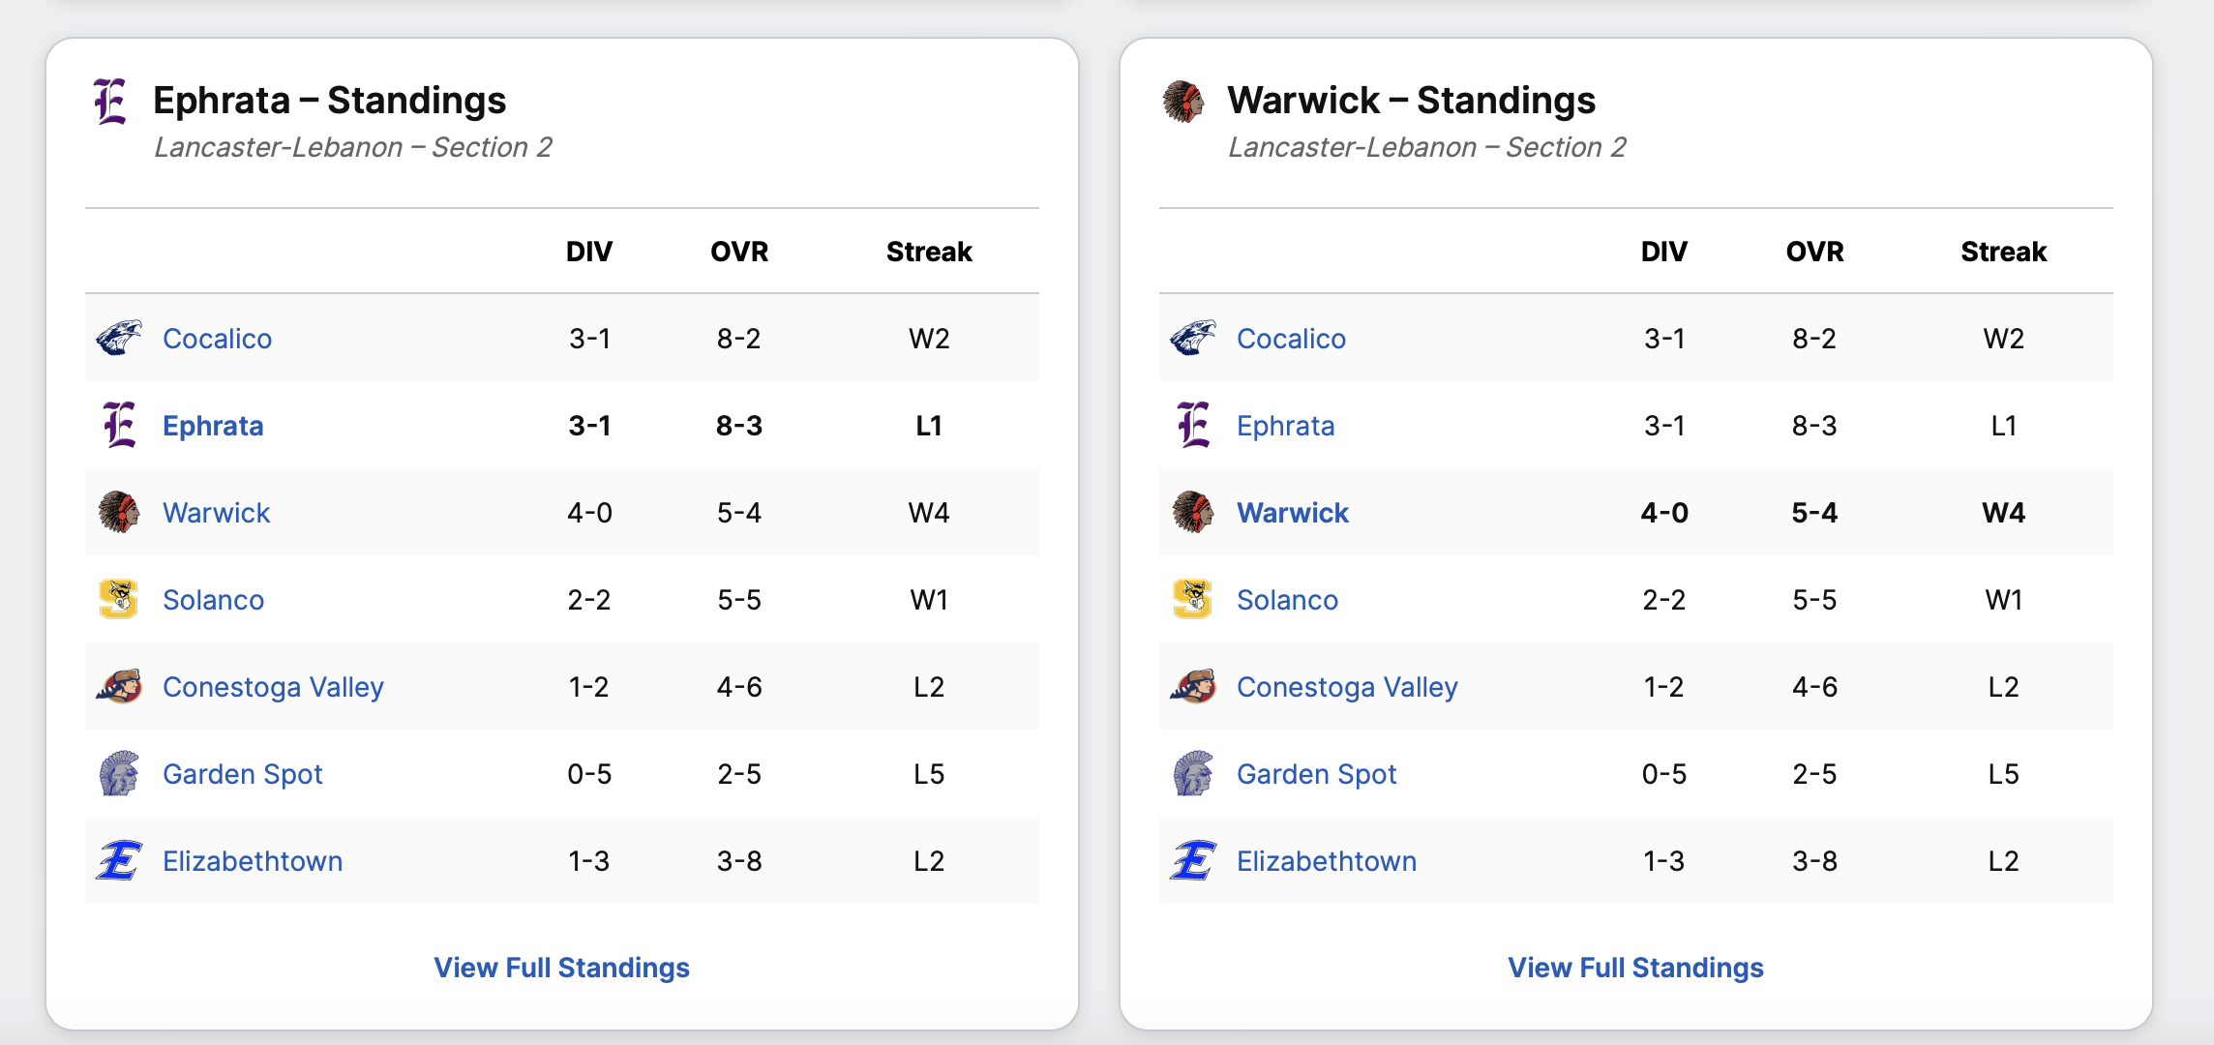This screenshot has height=1045, width=2214.
Task: Open View Full Standings in Warwick card
Action: pyautogui.click(x=1635, y=968)
